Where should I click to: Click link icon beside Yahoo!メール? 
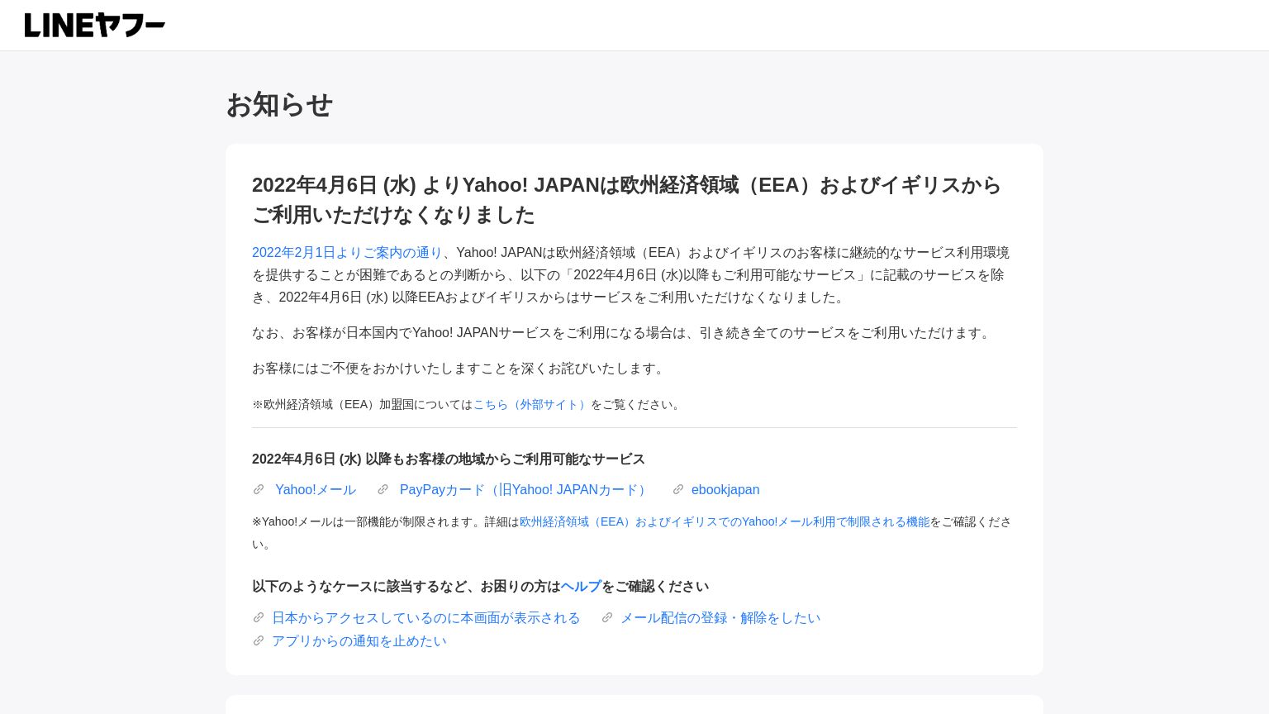[259, 490]
